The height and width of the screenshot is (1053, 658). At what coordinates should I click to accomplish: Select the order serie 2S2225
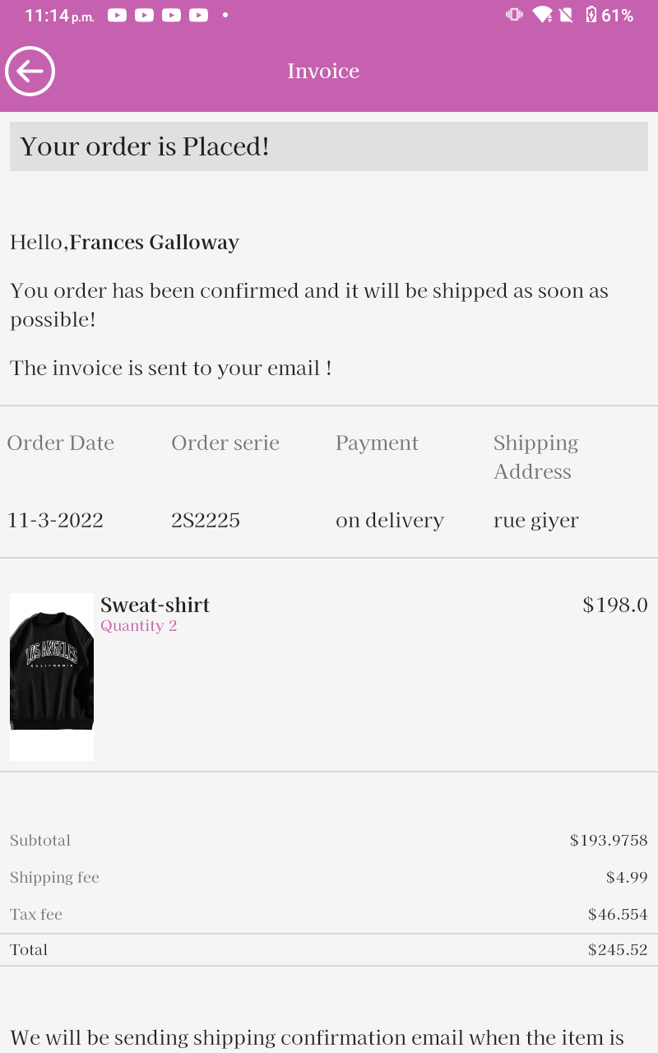point(206,520)
